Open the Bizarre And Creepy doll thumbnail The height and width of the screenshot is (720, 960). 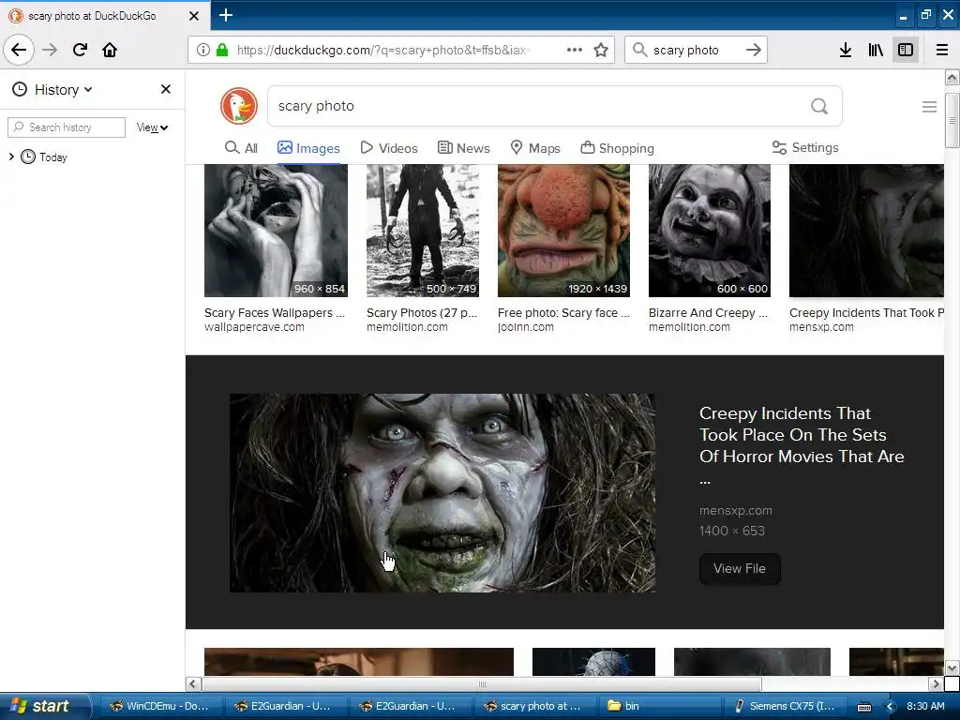[x=710, y=231]
